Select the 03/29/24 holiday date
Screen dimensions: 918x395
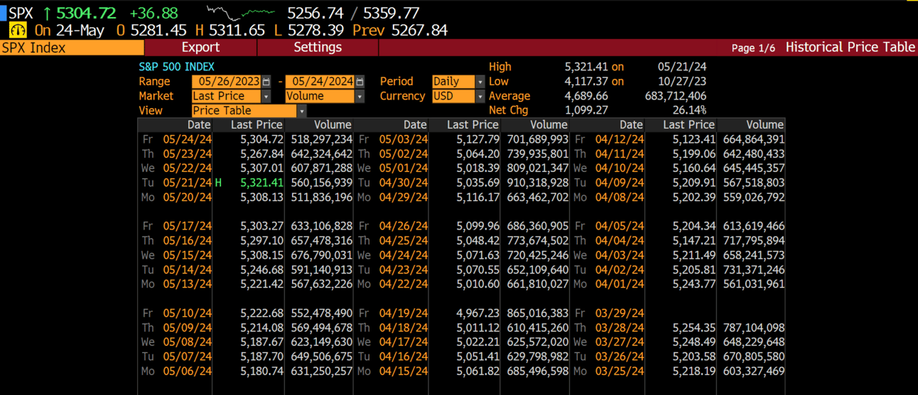620,313
